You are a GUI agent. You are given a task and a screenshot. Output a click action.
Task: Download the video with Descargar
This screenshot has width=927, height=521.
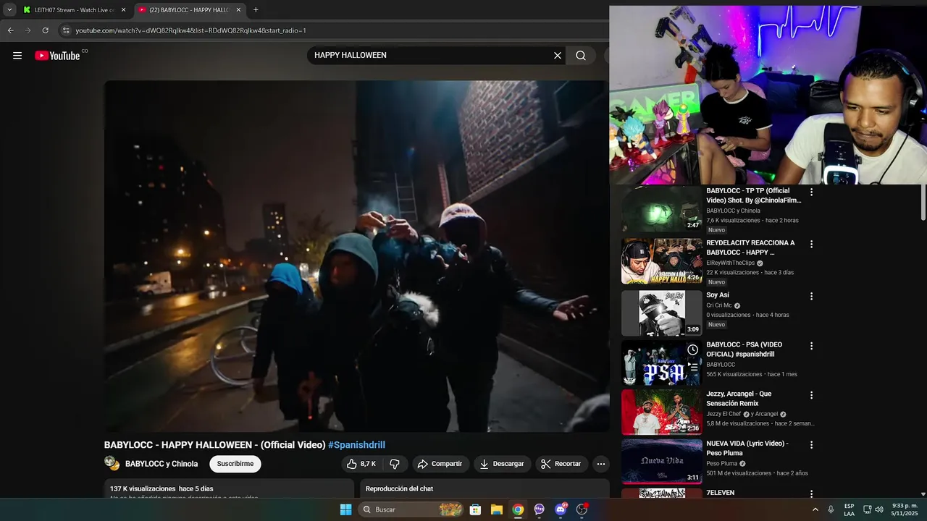click(502, 464)
